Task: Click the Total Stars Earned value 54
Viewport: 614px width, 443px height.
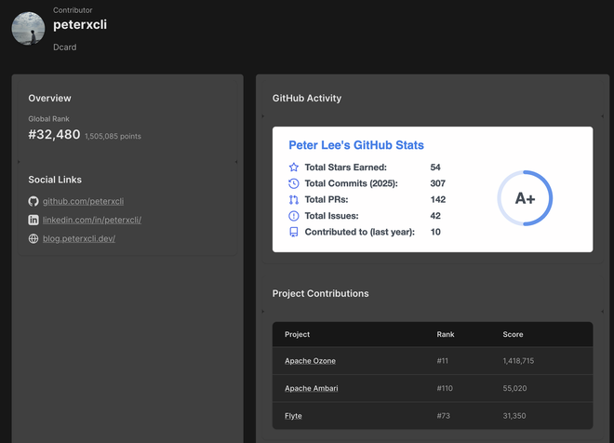Action: coord(435,168)
